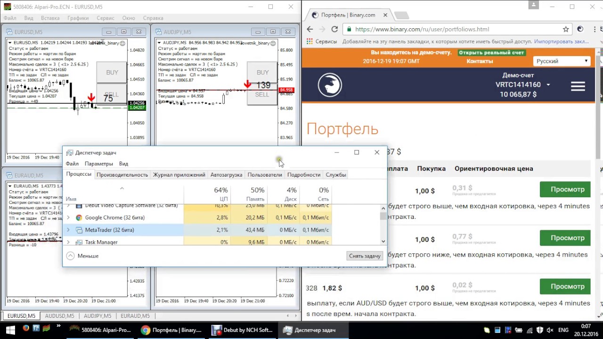Switch to Alpari-Pro MetaTrader taskbar item
This screenshot has height=339, width=603.
(x=100, y=330)
